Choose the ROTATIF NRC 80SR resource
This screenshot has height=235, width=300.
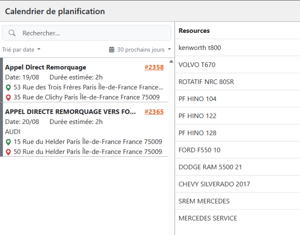[x=237, y=82]
